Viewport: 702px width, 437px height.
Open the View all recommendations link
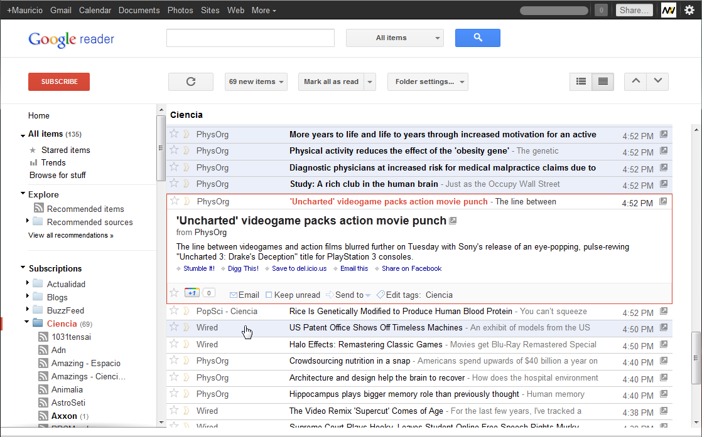pos(70,235)
